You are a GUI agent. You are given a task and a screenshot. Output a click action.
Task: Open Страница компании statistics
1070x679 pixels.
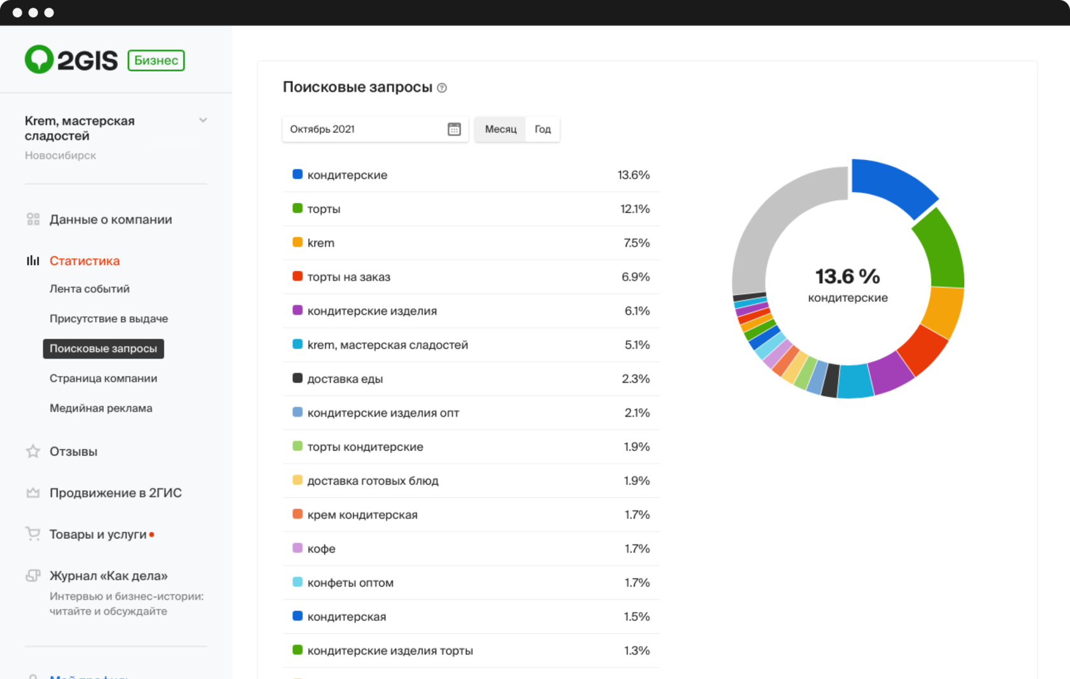click(103, 378)
